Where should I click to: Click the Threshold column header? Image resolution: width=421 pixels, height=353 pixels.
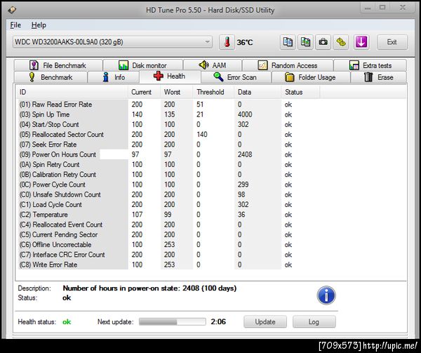coord(213,92)
